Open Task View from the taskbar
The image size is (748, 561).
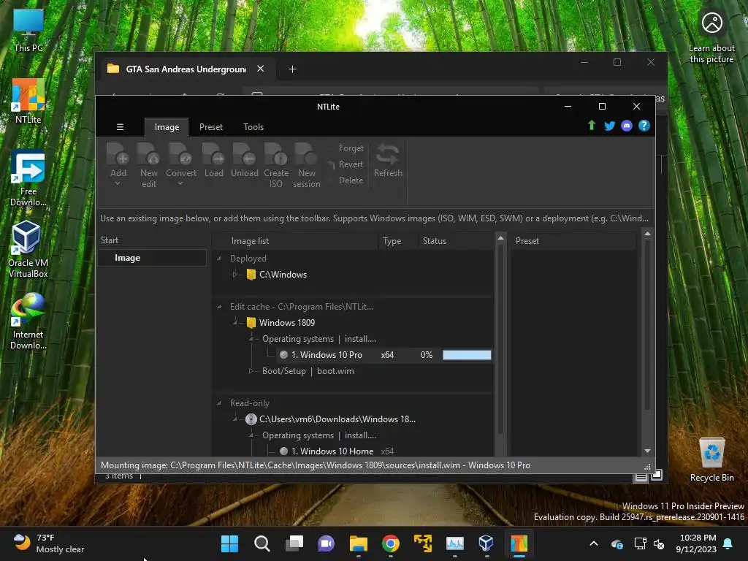294,543
